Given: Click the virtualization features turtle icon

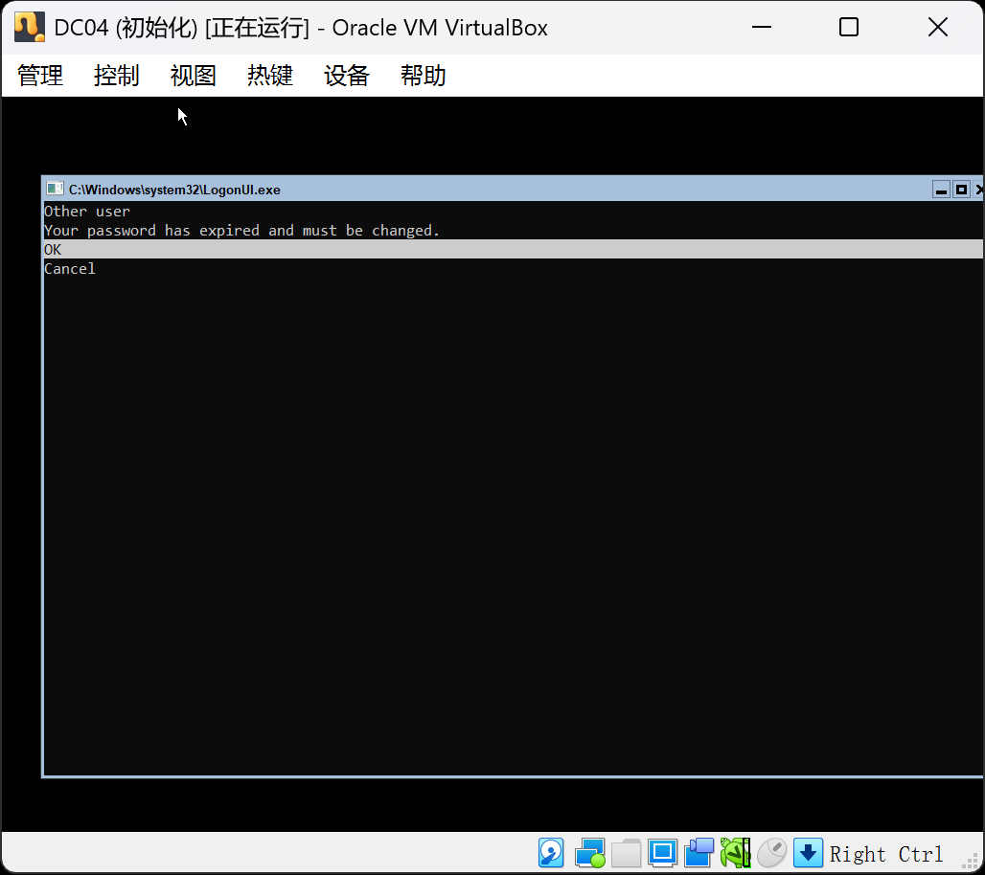Looking at the screenshot, I should (734, 852).
